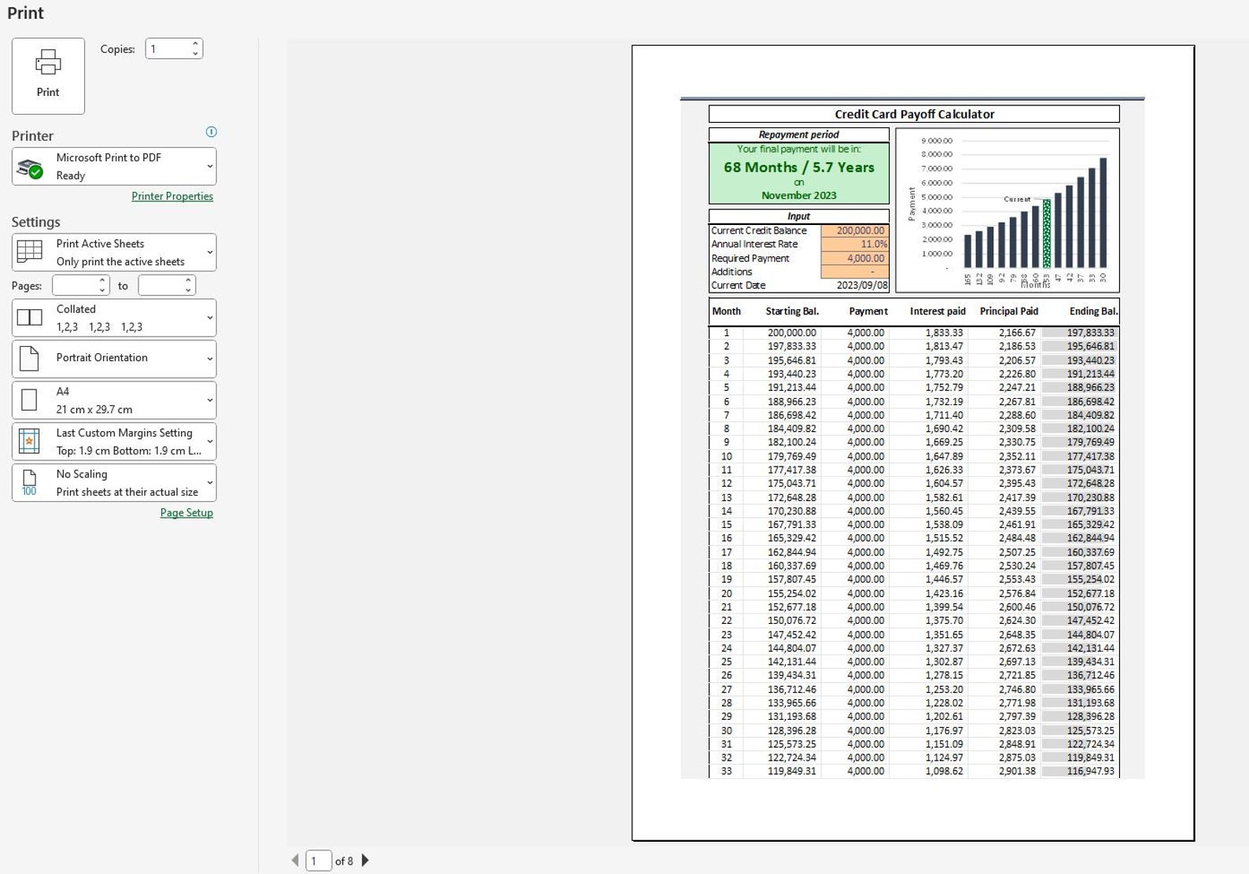Open Last Custom Margins Setting dropdown

click(x=114, y=441)
